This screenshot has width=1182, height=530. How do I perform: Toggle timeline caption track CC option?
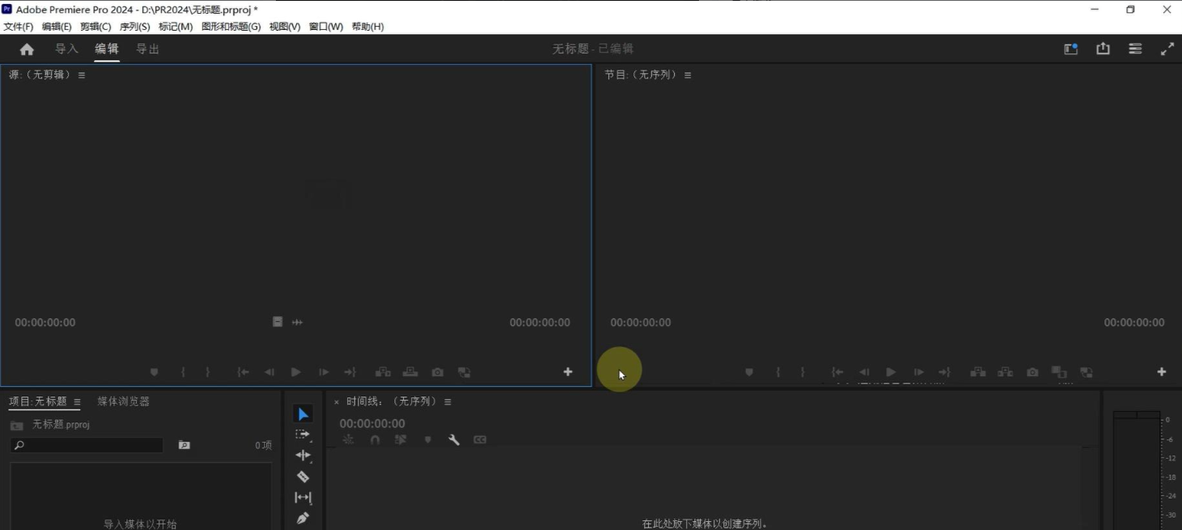(480, 440)
